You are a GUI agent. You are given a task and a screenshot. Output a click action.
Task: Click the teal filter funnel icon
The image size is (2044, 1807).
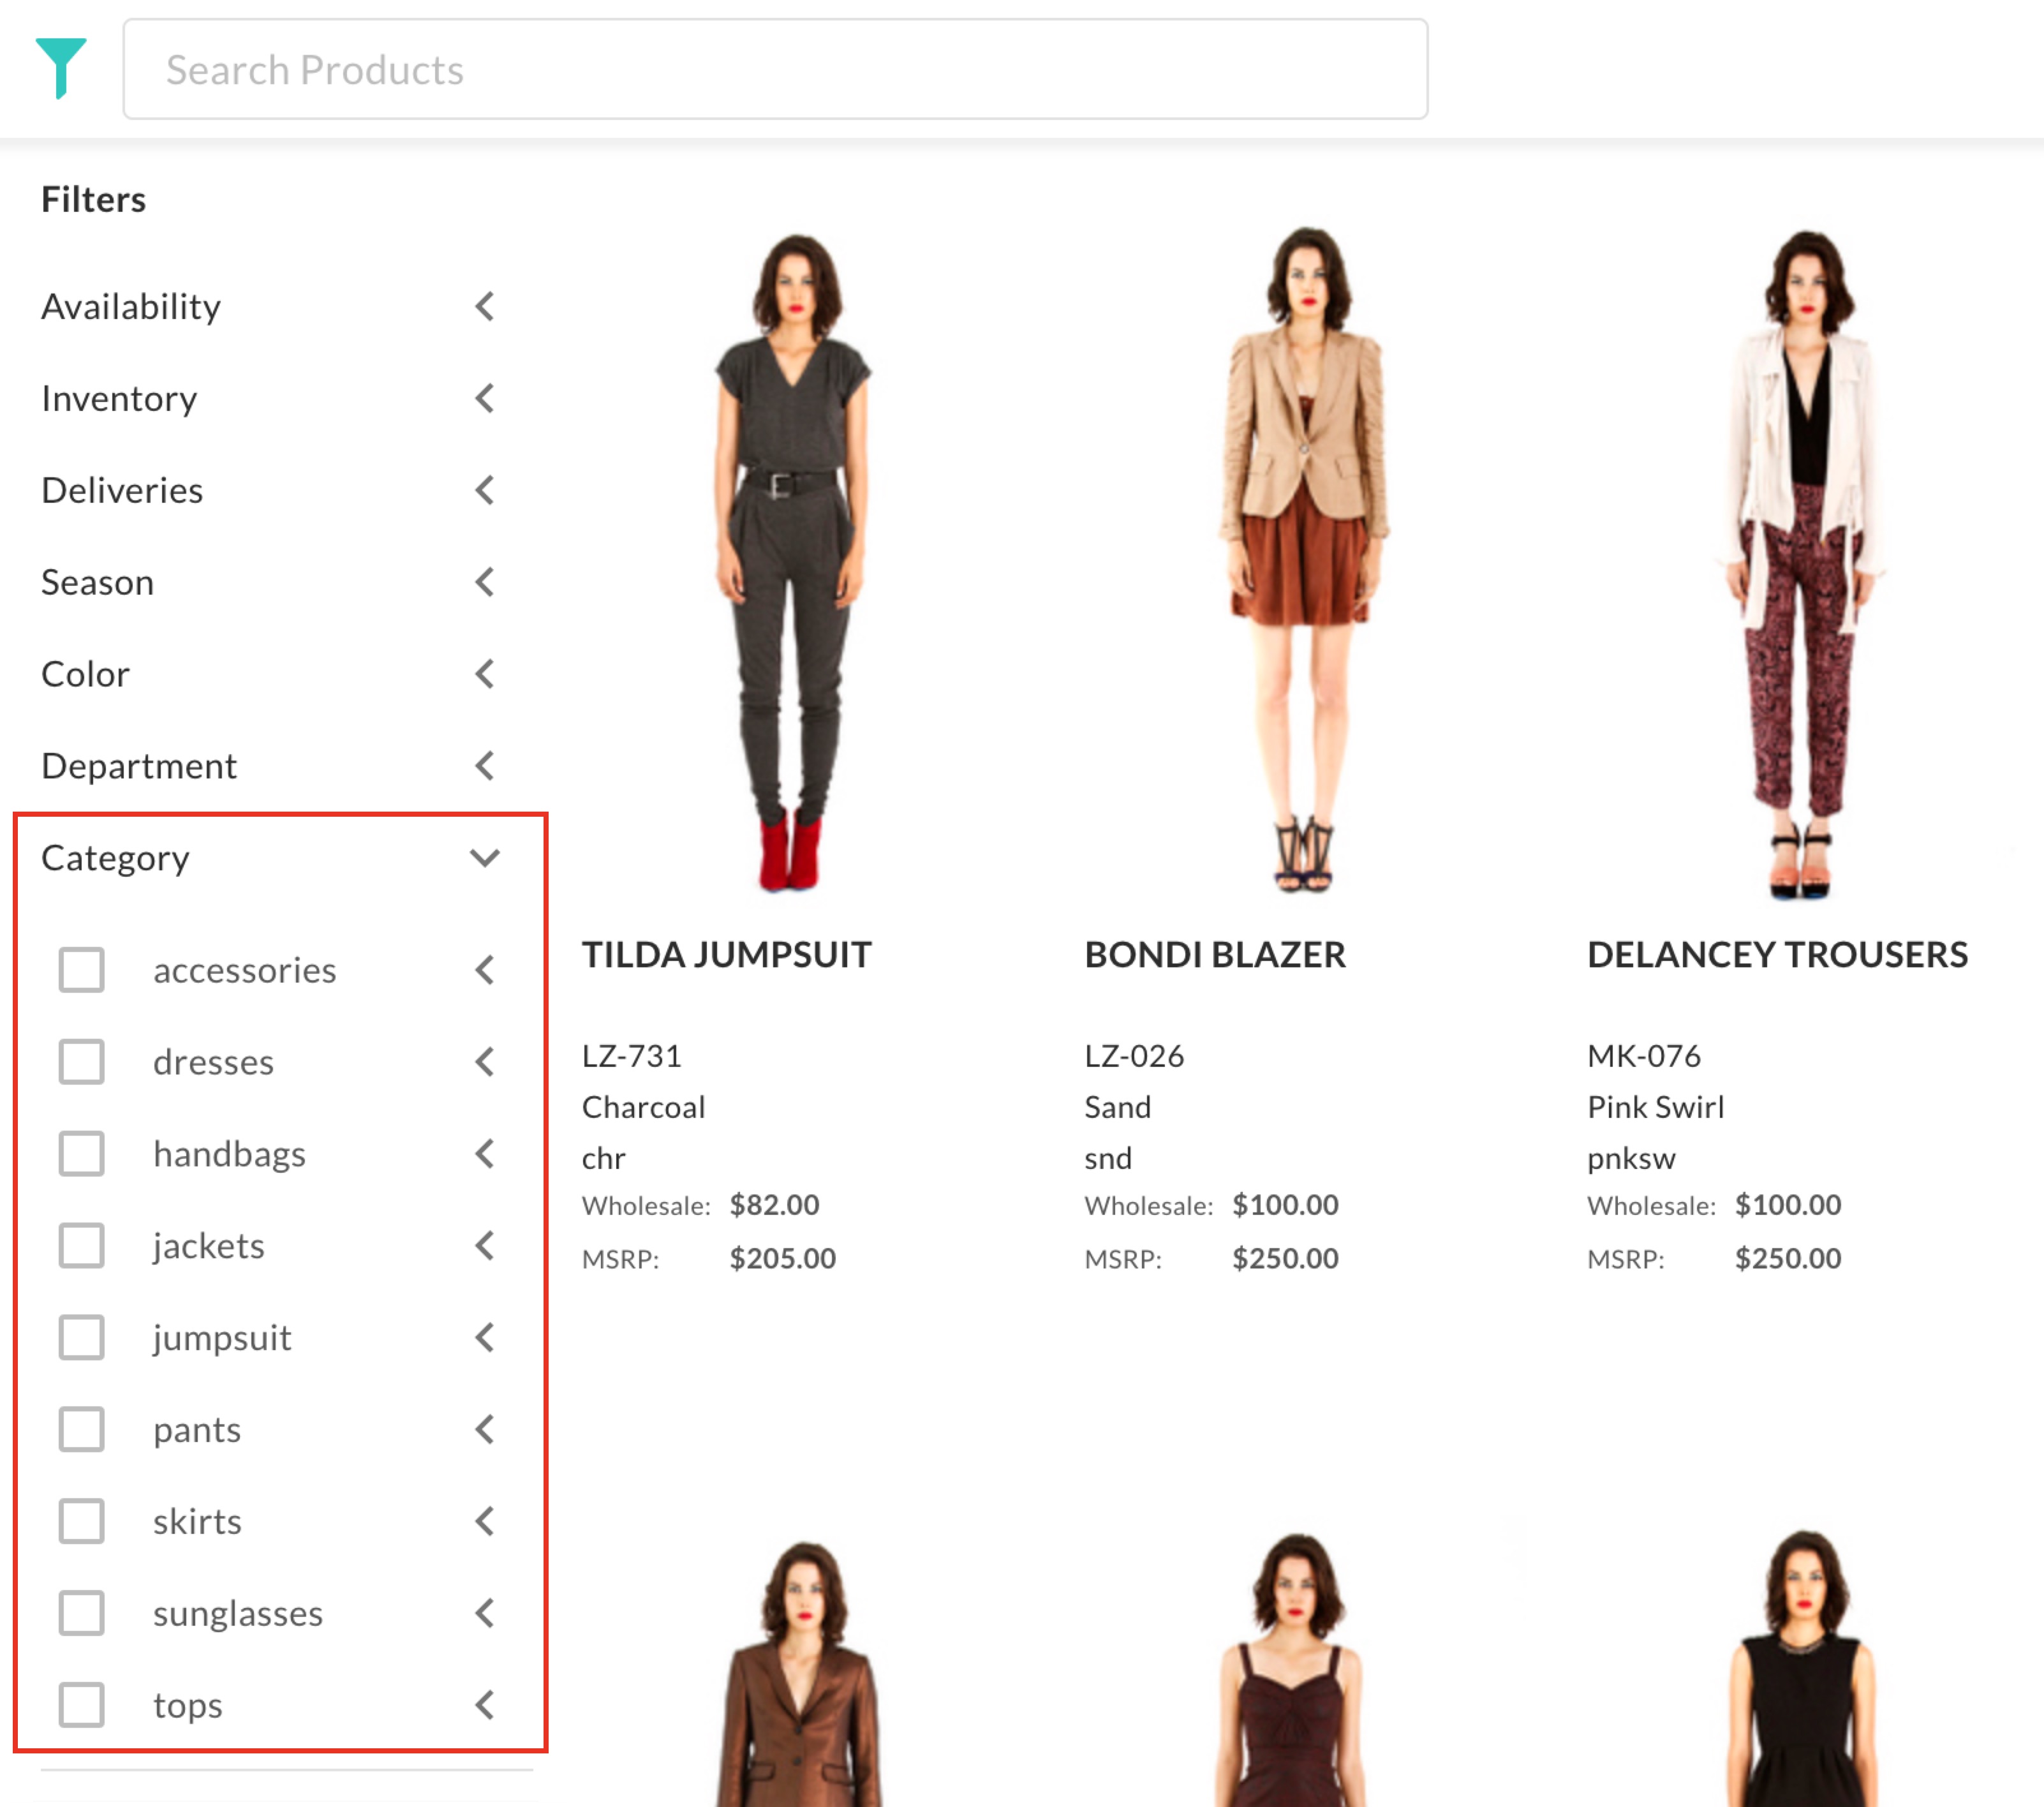[61, 68]
